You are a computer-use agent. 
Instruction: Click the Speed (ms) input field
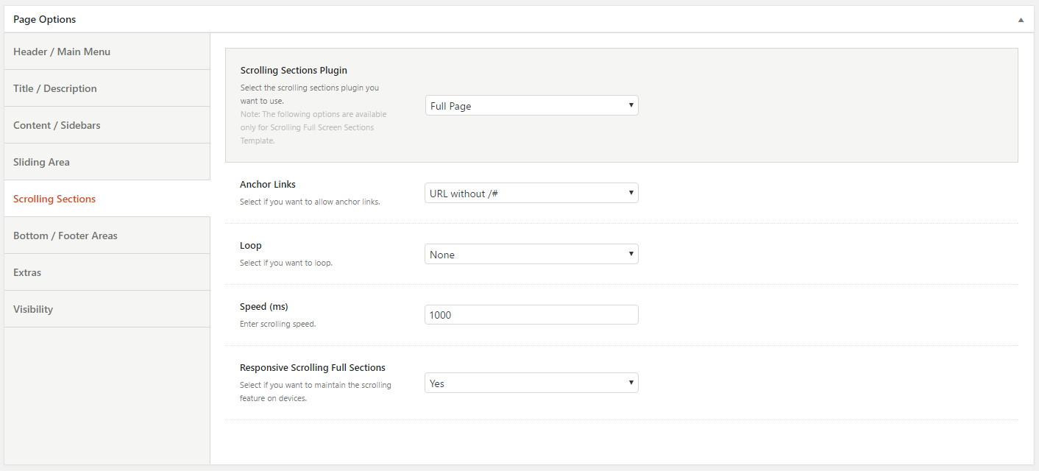coord(531,315)
